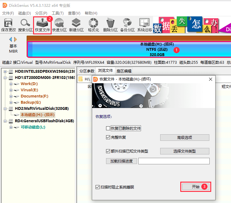This screenshot has height=203, width=231.
Task: Click the 短文件 column header
Action: (226, 87)
